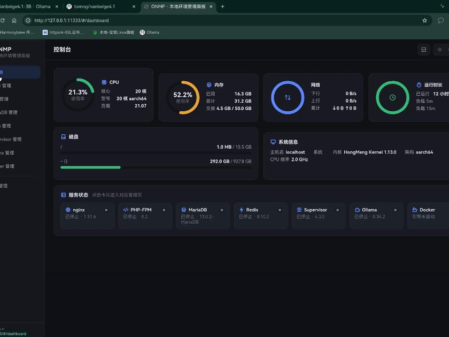Click the 内存 memory stack icon
The width and height of the screenshot is (449, 337).
point(209,85)
